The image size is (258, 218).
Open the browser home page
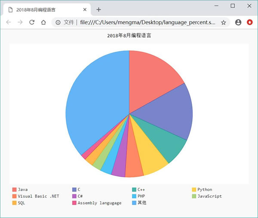coord(43,22)
